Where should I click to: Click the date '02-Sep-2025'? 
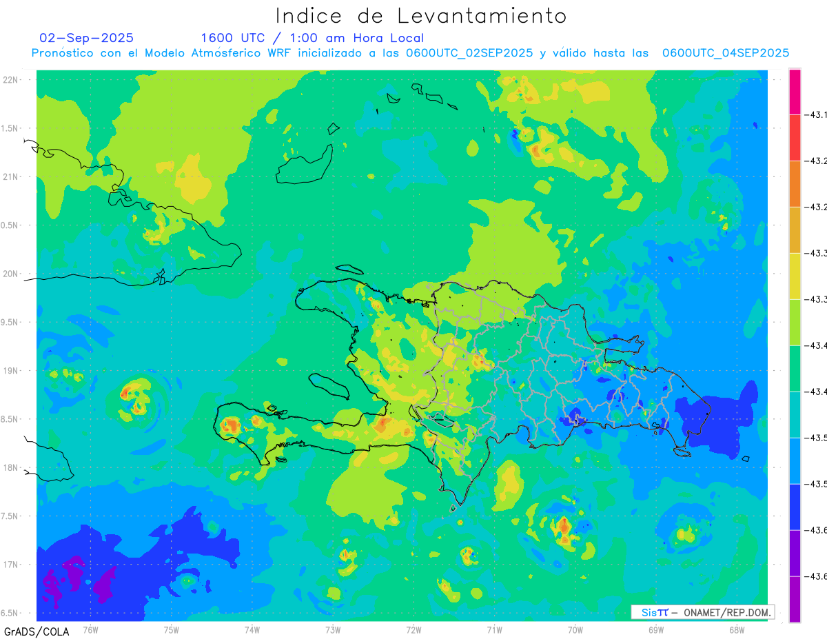click(x=87, y=37)
